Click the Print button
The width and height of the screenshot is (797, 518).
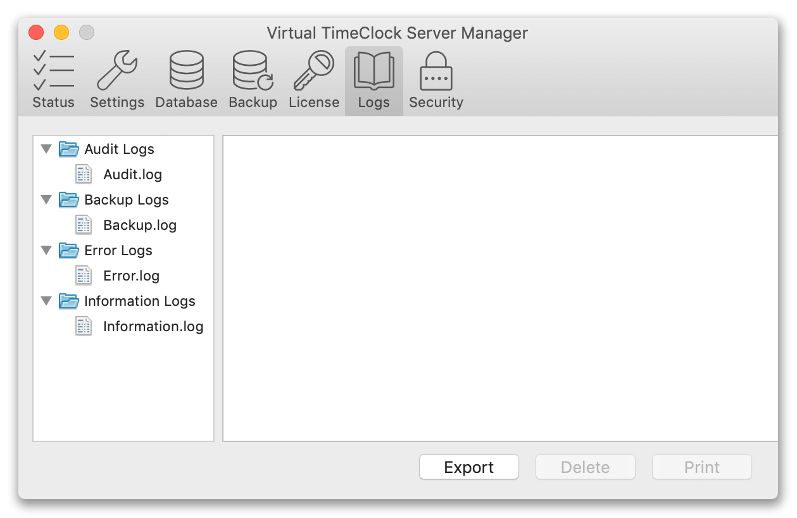pos(701,467)
